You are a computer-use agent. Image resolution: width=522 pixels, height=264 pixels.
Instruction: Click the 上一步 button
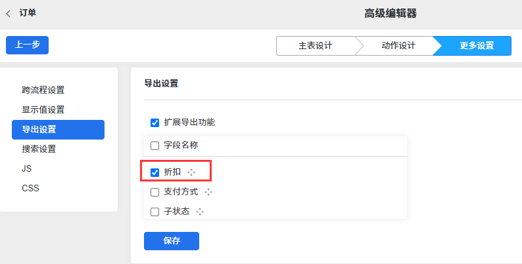point(28,45)
